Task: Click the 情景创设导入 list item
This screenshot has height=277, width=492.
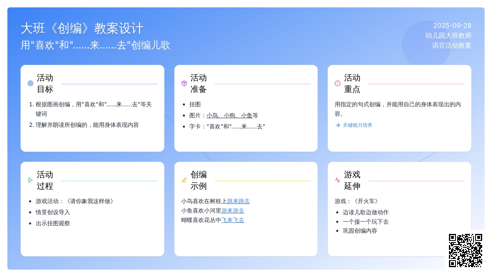Action: [x=53, y=212]
